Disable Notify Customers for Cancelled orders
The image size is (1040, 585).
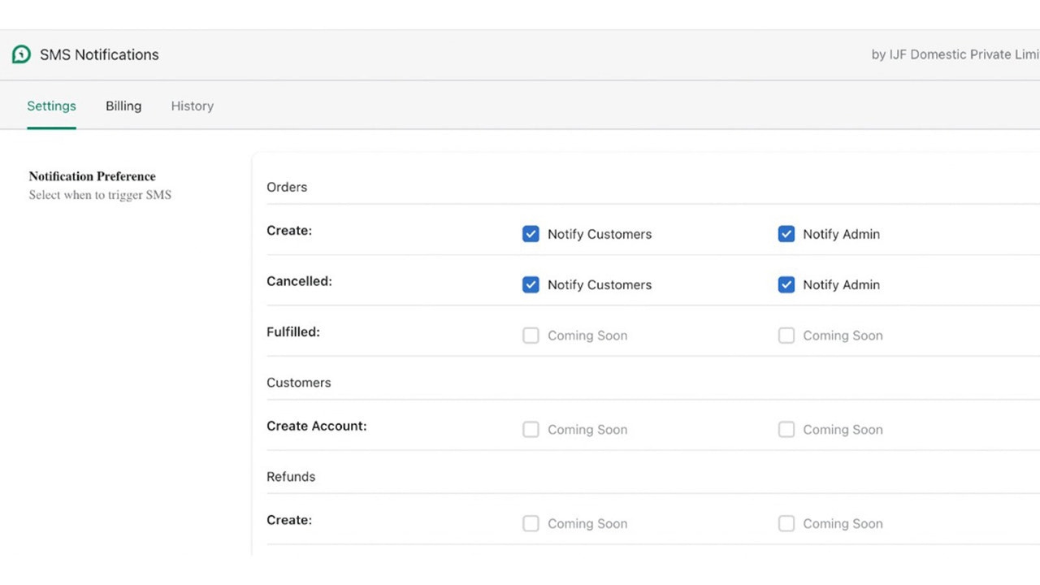531,284
